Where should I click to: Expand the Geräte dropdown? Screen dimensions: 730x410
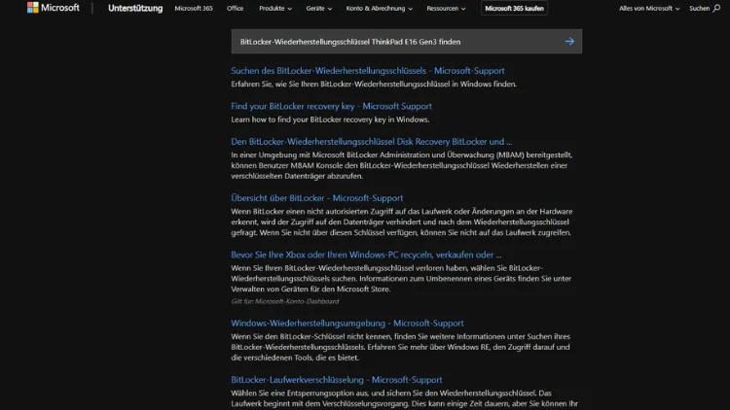[319, 9]
